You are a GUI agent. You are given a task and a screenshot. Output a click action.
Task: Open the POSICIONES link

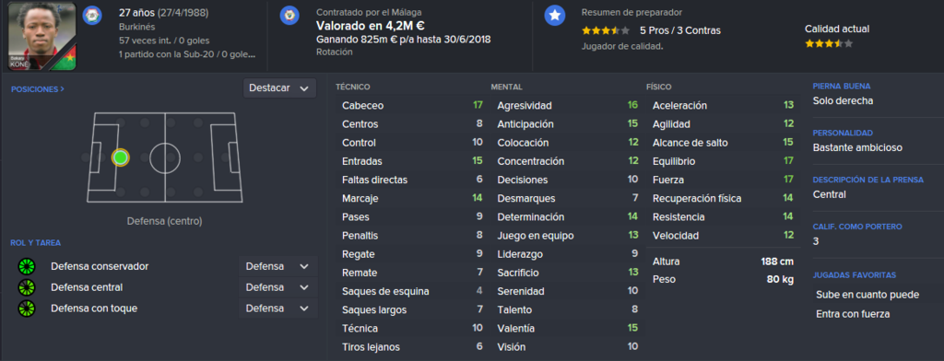click(x=37, y=89)
